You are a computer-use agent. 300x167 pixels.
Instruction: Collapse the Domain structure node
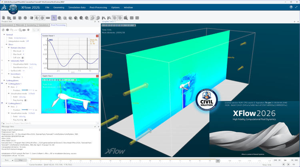click(9, 48)
